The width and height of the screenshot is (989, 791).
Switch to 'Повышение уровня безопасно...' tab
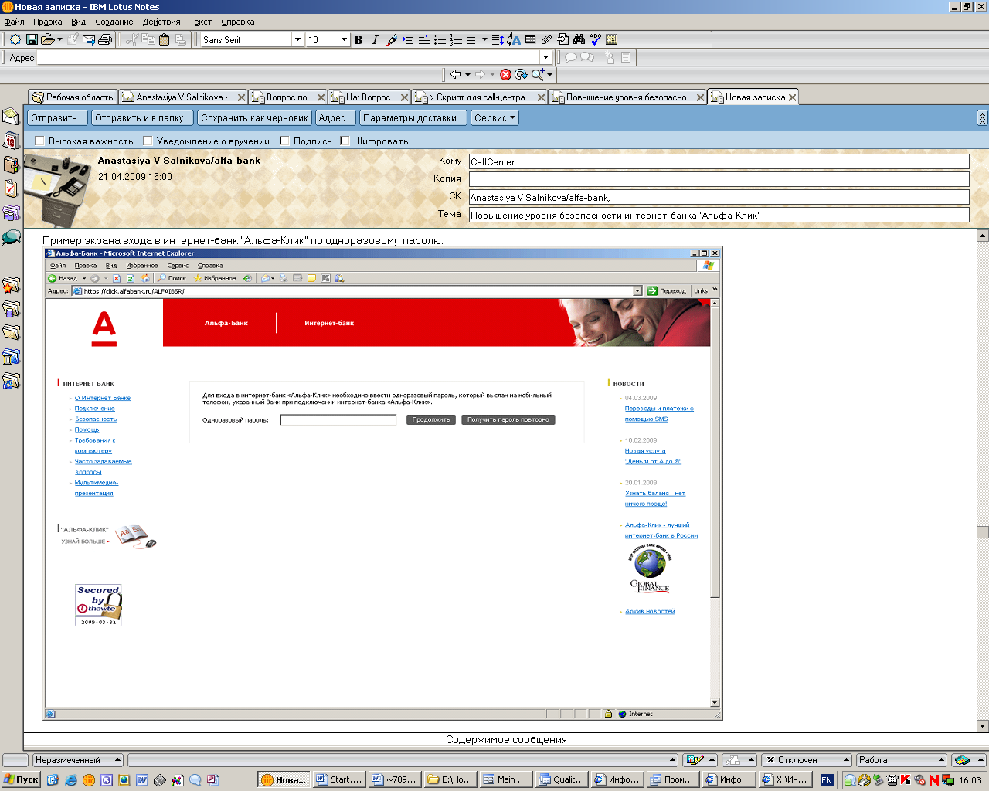tap(627, 97)
